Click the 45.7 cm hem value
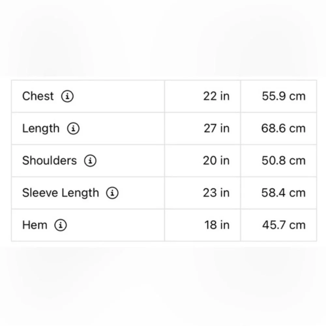The height and width of the screenshot is (326, 326). [x=284, y=225]
